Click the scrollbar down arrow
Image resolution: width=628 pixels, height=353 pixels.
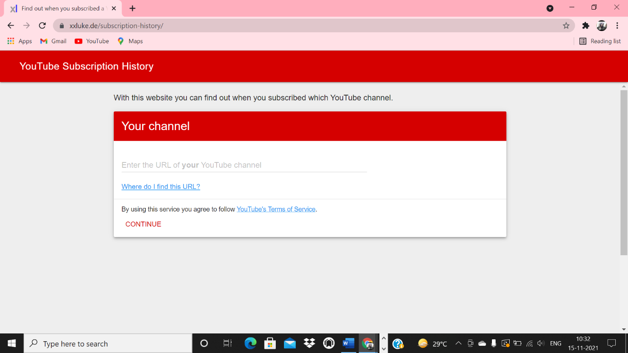623,329
